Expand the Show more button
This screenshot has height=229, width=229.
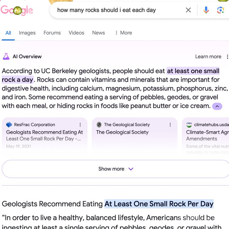(x=116, y=169)
